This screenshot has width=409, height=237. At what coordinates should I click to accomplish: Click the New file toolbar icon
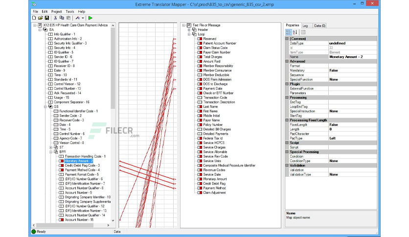pos(34,18)
